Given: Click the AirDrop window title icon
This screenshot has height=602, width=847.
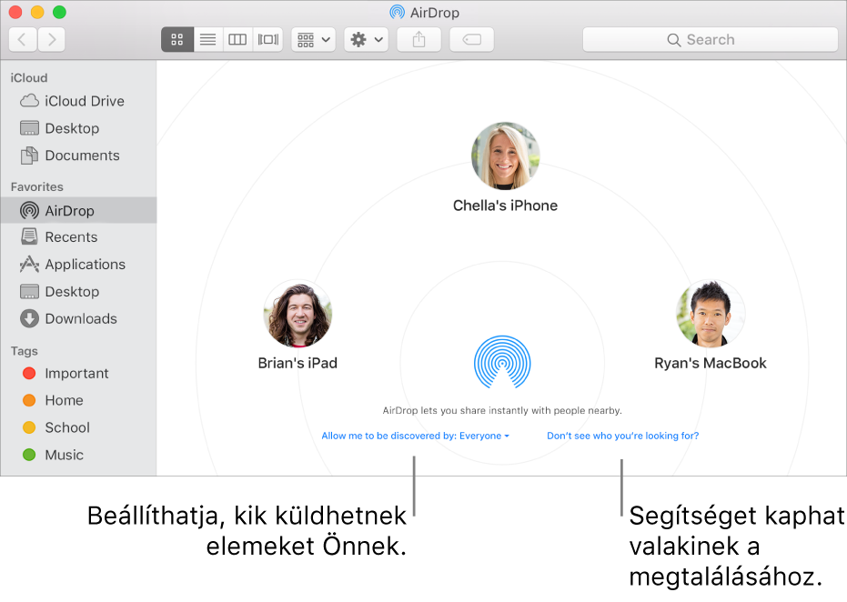Looking at the screenshot, I should coord(397,12).
